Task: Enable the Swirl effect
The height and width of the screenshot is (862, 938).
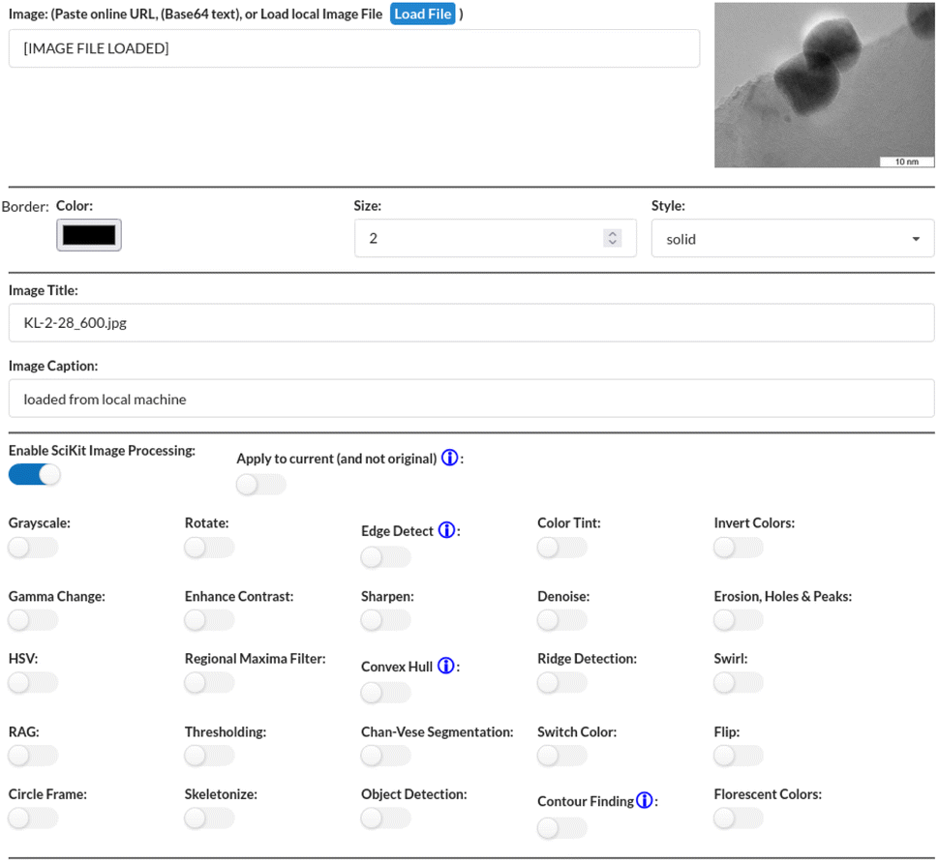Action: tap(737, 682)
